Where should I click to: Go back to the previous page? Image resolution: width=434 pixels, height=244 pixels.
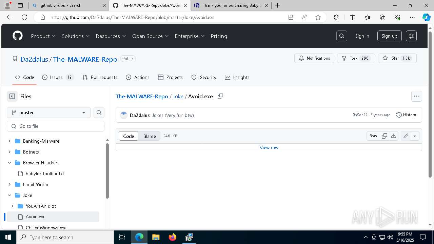(x=9, y=17)
